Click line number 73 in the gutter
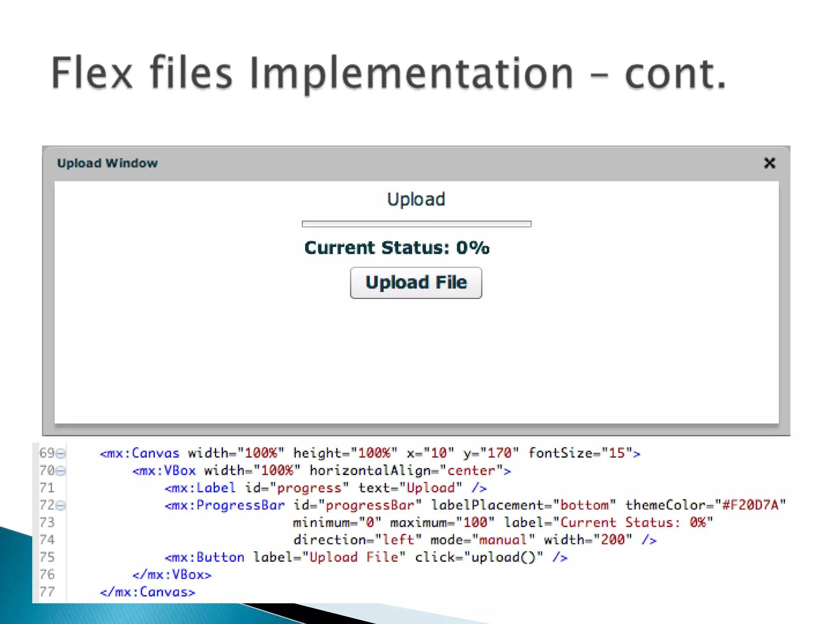The image size is (832, 624). (47, 522)
